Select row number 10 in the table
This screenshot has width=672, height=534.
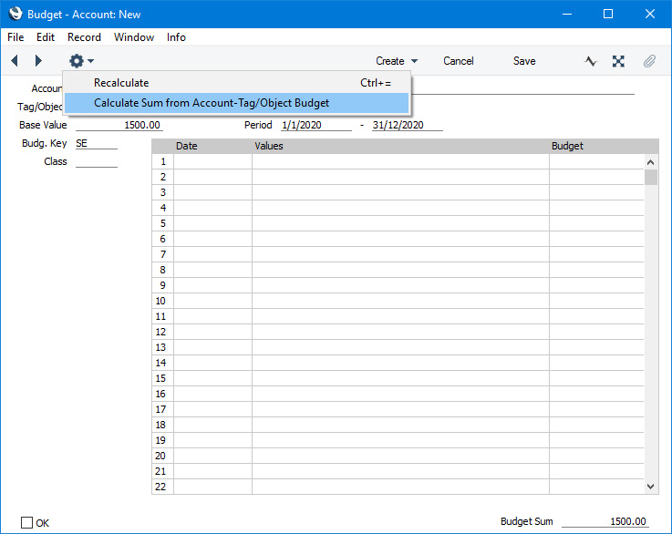[x=163, y=301]
